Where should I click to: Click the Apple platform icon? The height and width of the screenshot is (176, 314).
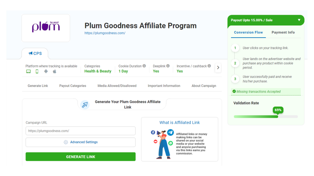54,71
